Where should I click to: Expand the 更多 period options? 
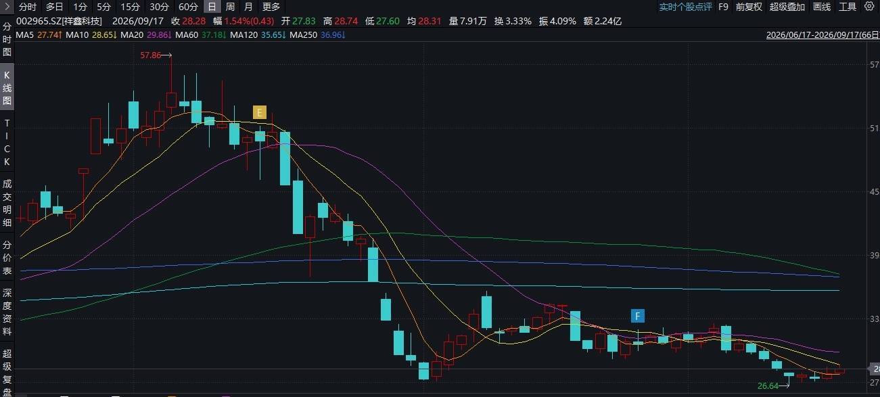pos(271,7)
